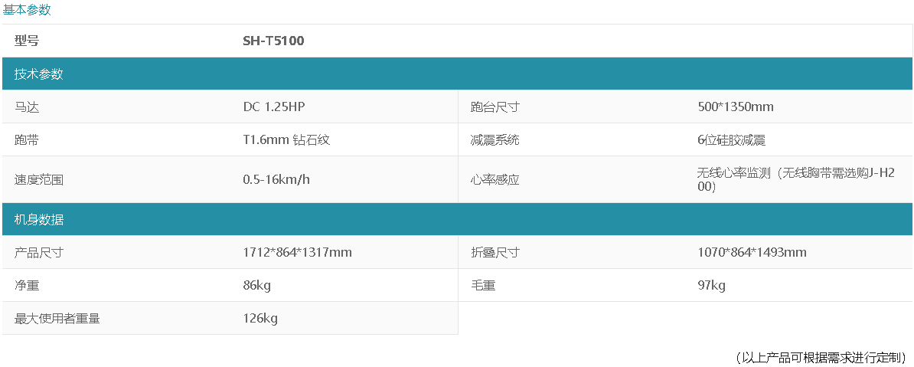914x367 pixels.
Task: Click the 心率感应 label
Action: point(495,180)
